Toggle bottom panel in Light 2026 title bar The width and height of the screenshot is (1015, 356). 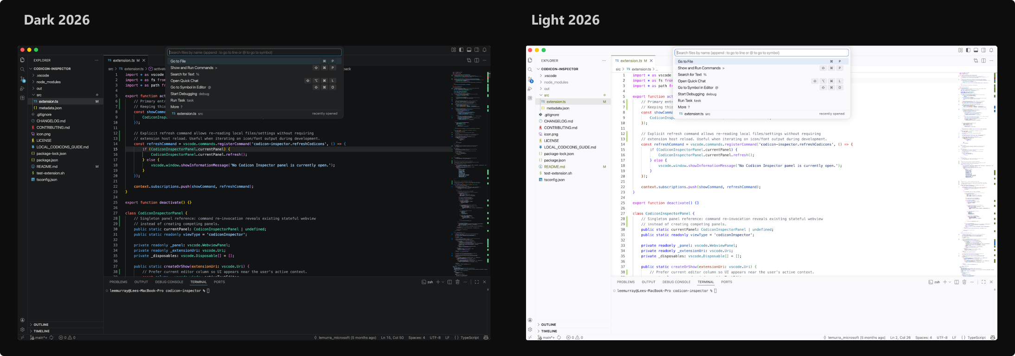[976, 50]
